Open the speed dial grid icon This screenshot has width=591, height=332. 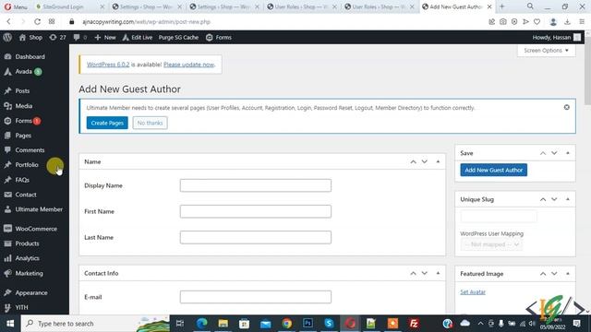tap(52, 22)
